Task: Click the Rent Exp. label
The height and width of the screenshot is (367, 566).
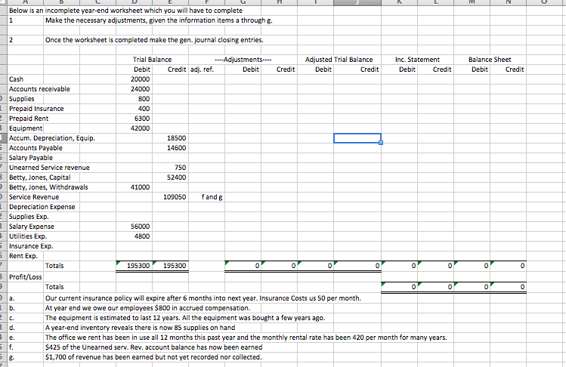Action: 23,256
